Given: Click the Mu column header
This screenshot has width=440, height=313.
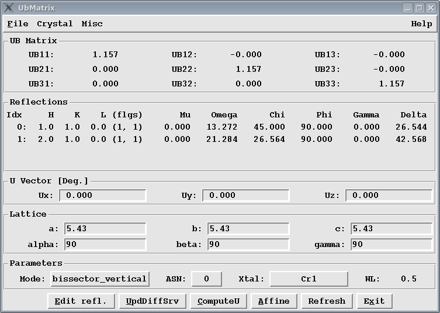Looking at the screenshot, I should click(185, 114).
